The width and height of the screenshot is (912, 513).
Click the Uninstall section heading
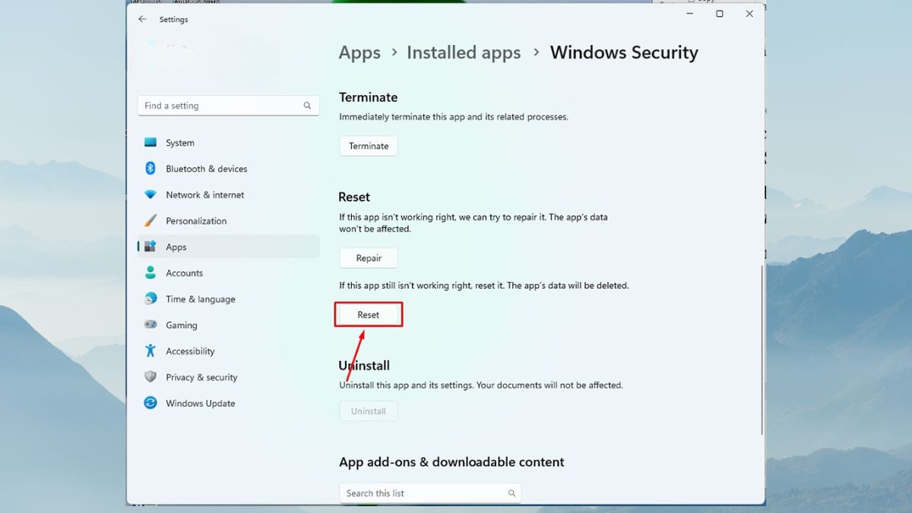tap(364, 366)
